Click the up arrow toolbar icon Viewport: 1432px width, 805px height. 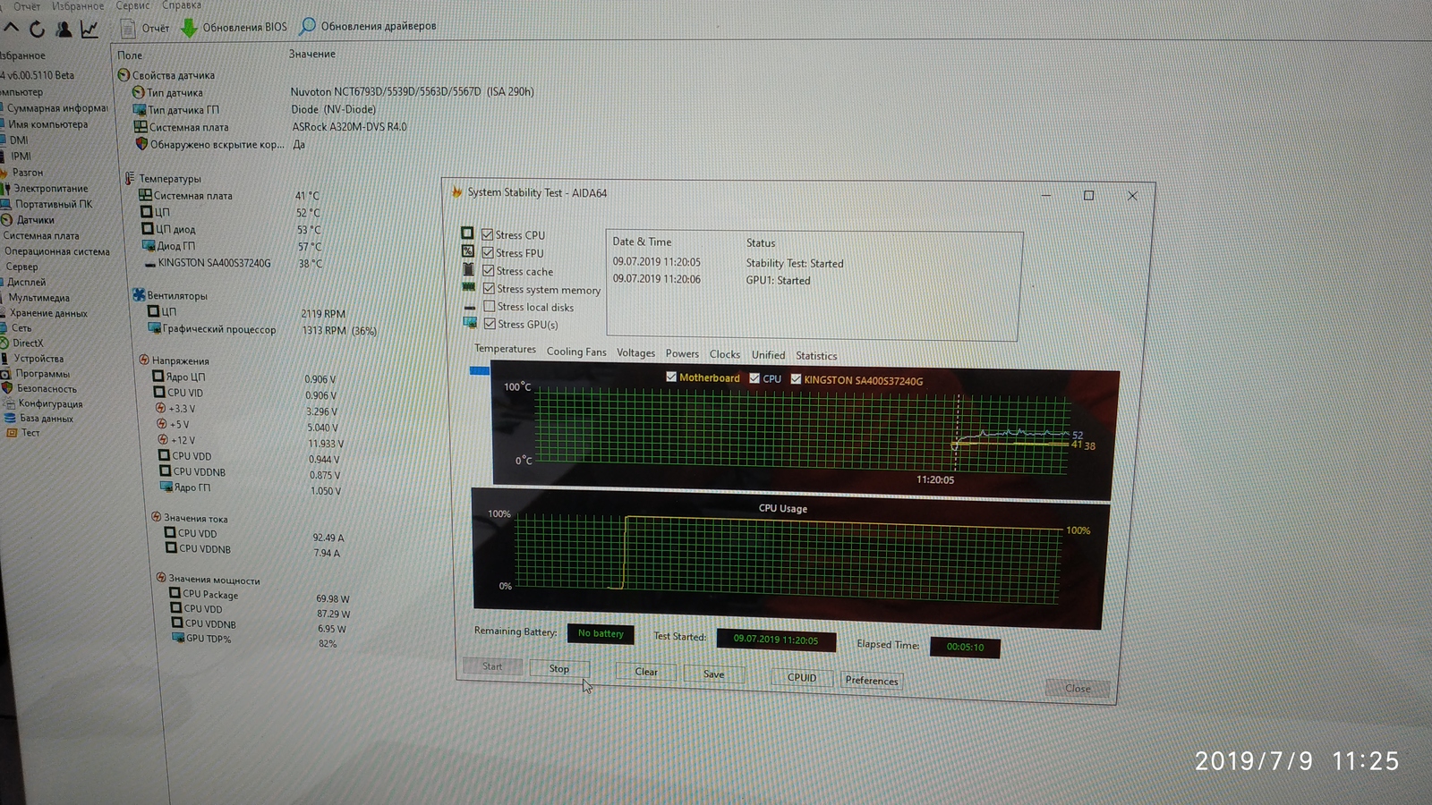[x=11, y=29]
